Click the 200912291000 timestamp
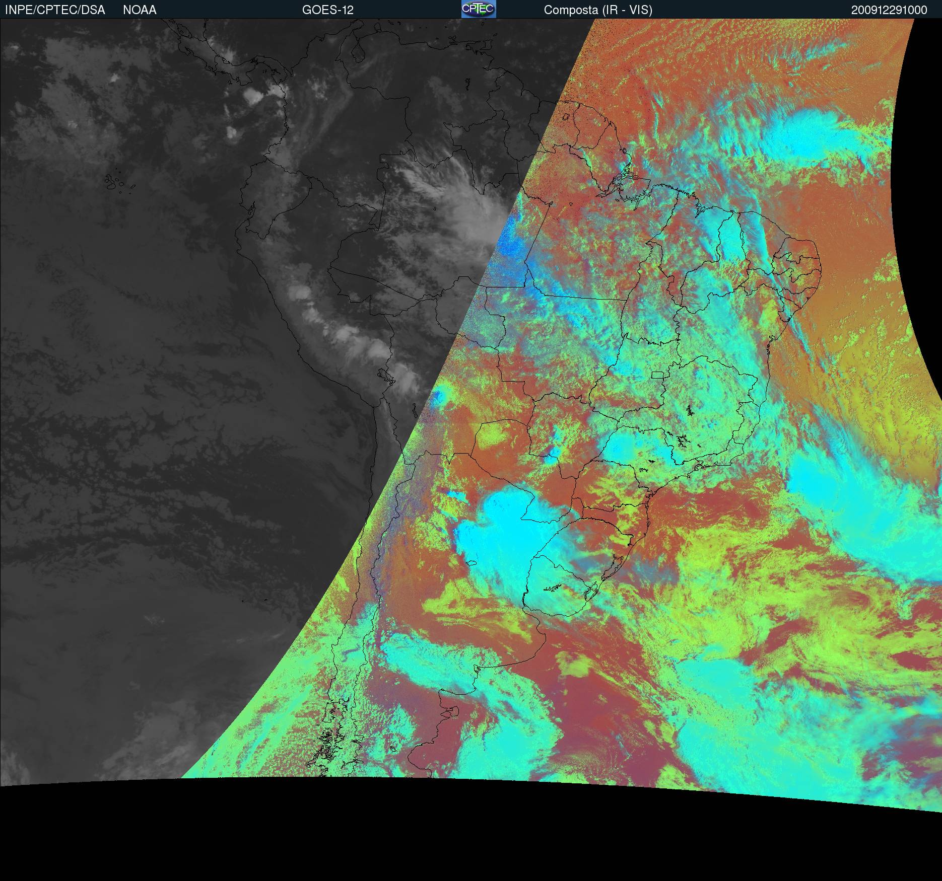The height and width of the screenshot is (881, 942). [889, 10]
